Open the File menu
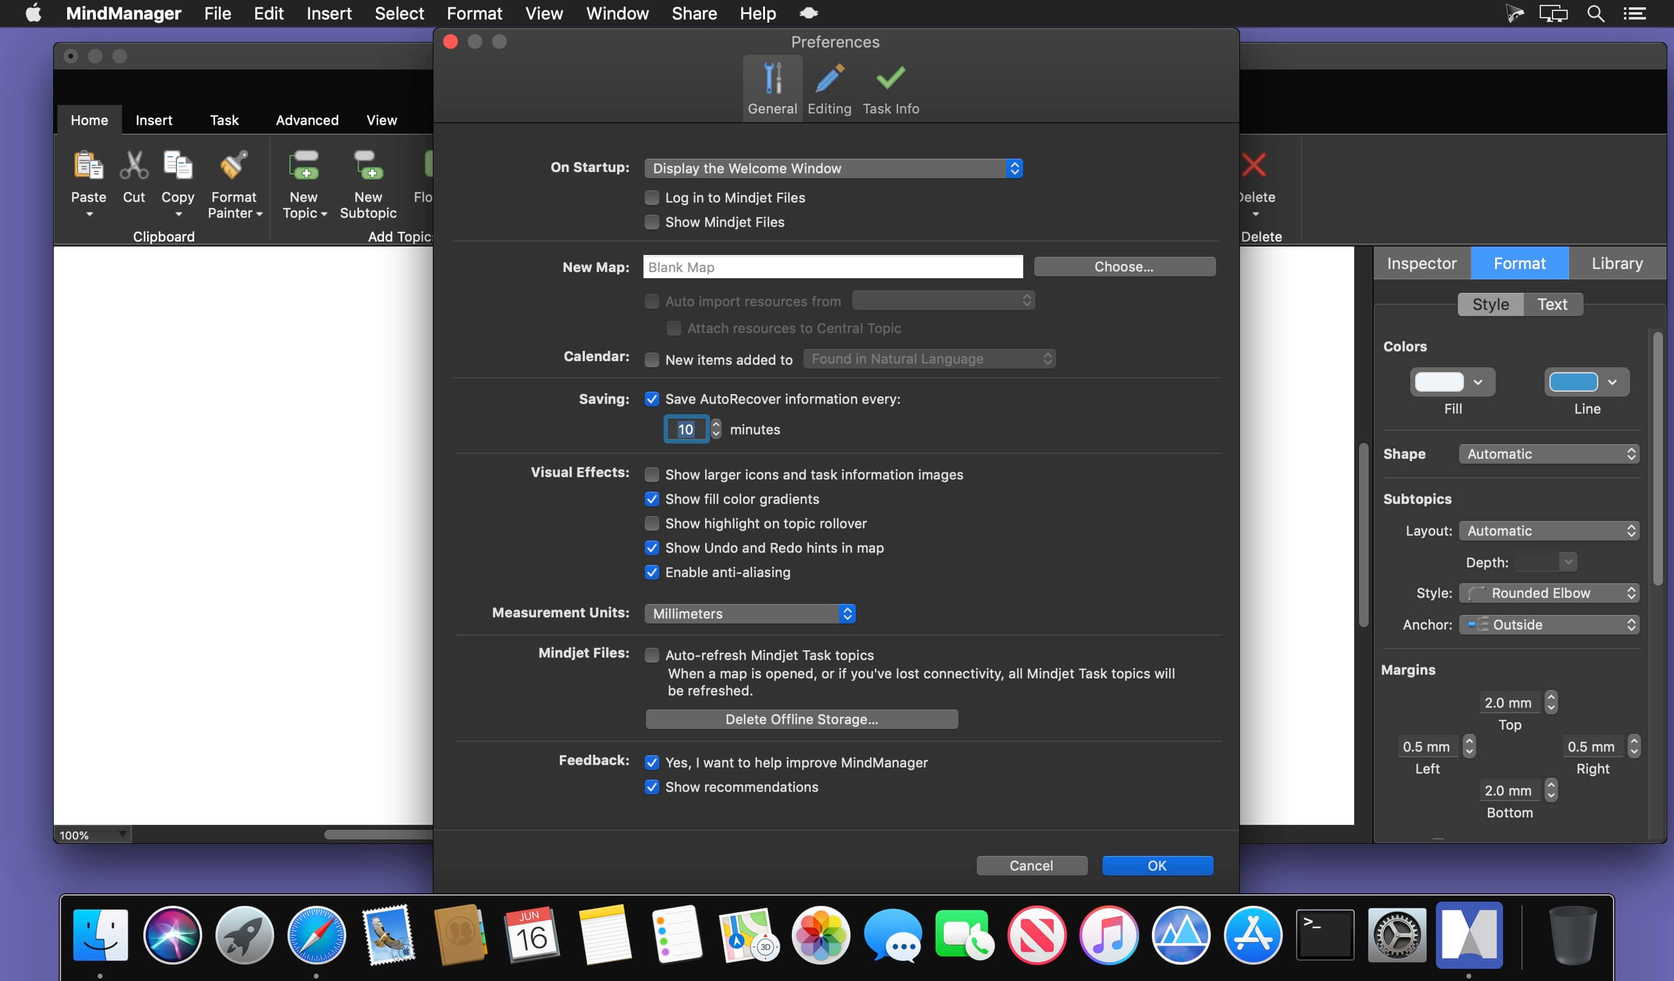 pos(217,13)
